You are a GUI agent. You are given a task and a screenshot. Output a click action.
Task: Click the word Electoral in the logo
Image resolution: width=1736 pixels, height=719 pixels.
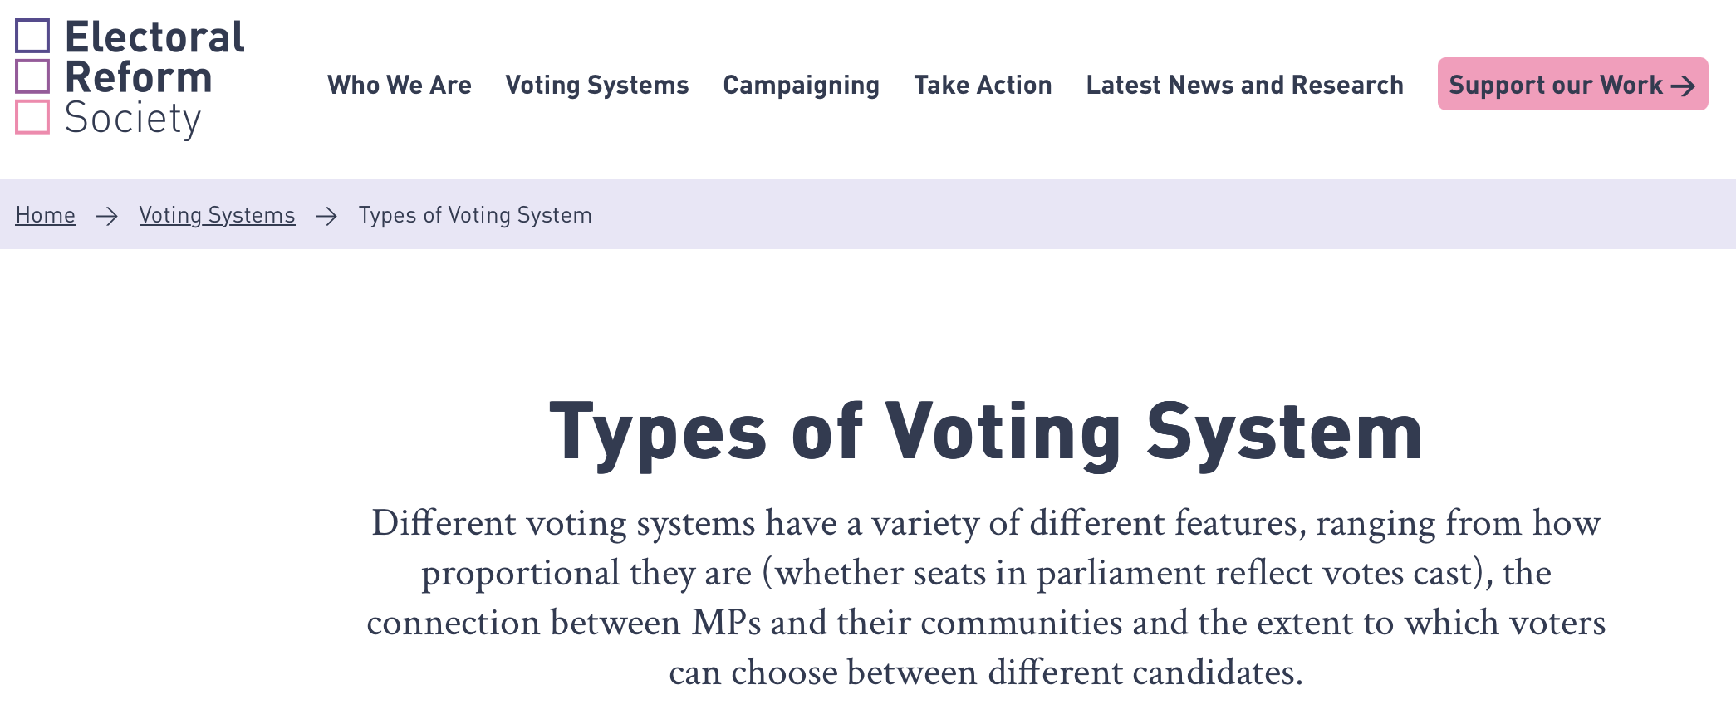point(154,37)
